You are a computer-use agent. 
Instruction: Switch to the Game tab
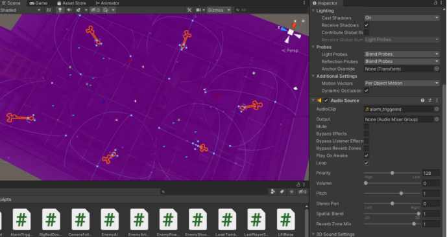pos(38,3)
